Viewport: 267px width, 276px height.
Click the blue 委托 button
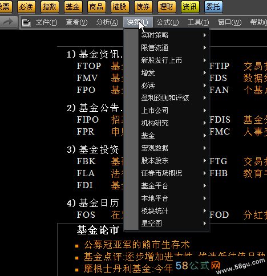coord(213,7)
